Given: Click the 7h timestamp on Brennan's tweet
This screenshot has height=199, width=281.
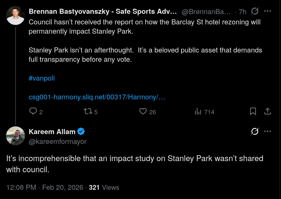Looking at the screenshot, I should coord(242,12).
